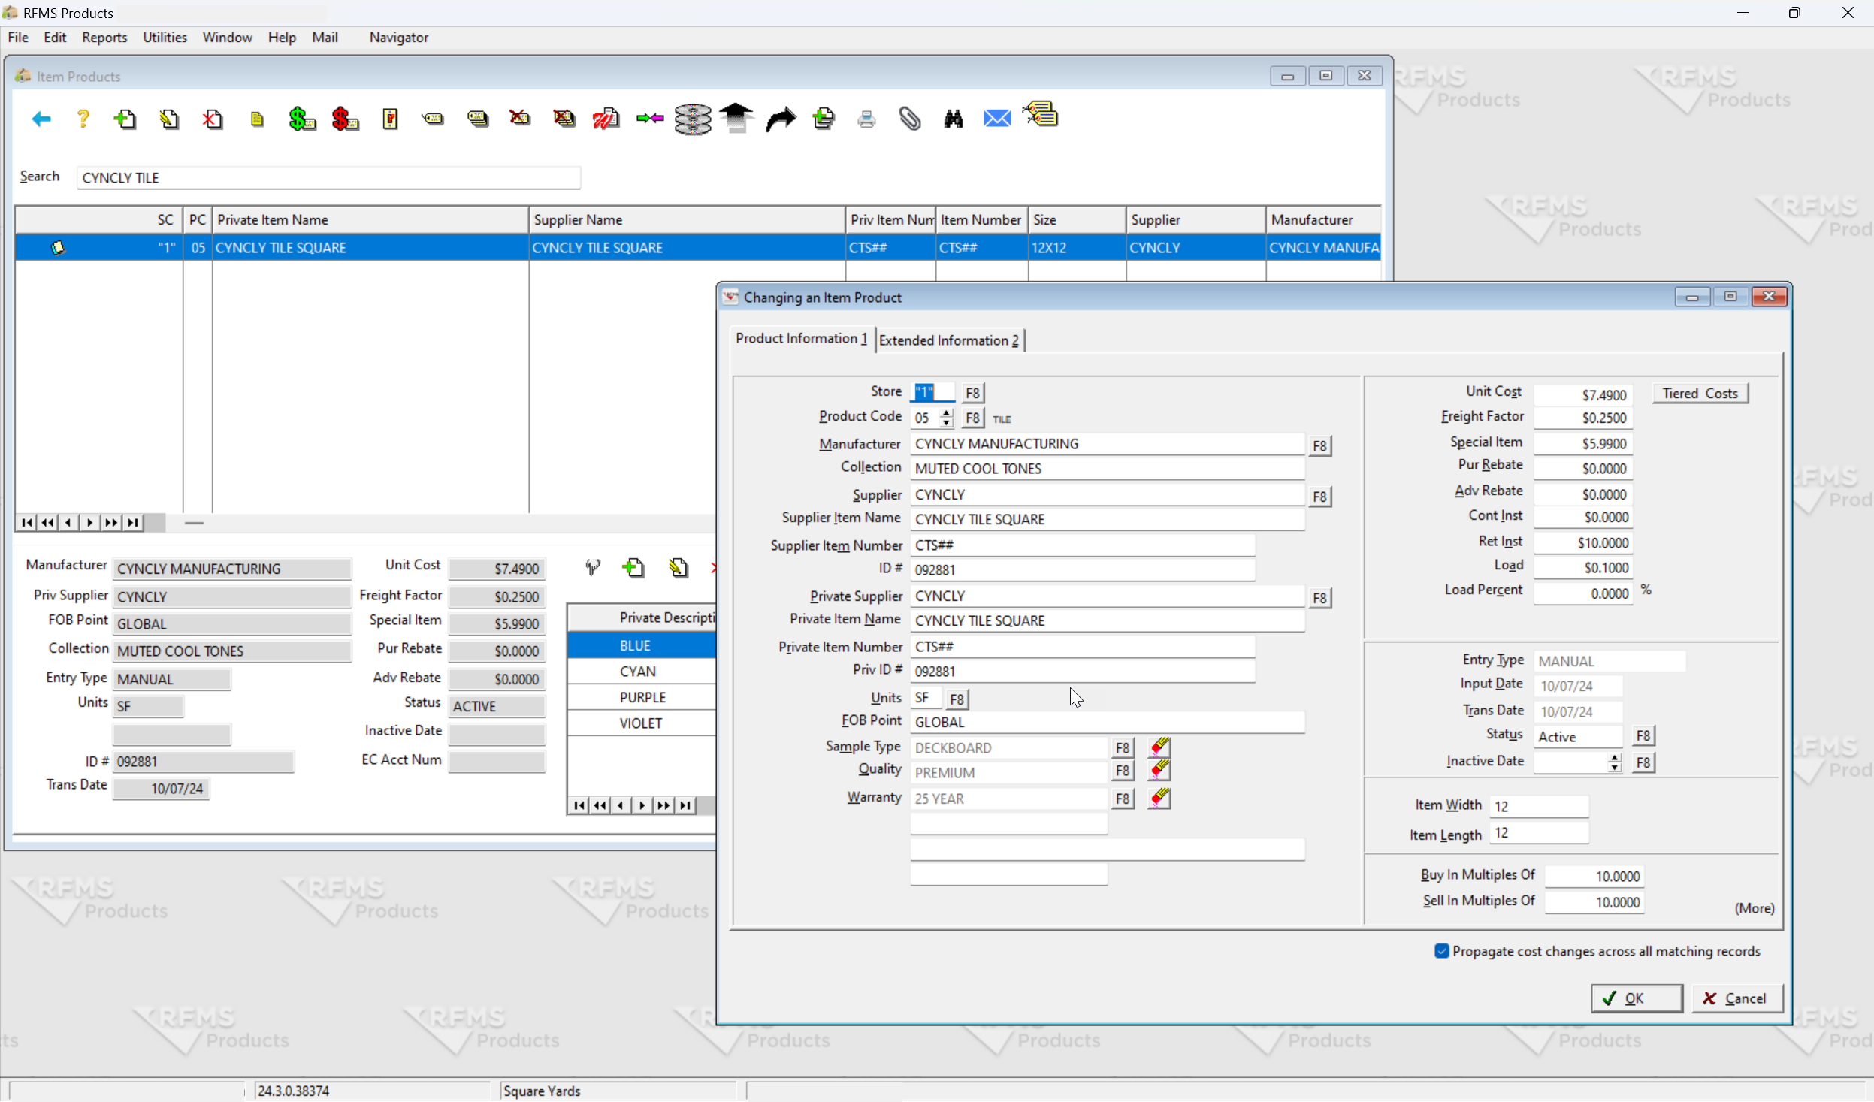Click the red pen edit toggle beside Quality
Image resolution: width=1874 pixels, height=1102 pixels.
[1159, 771]
